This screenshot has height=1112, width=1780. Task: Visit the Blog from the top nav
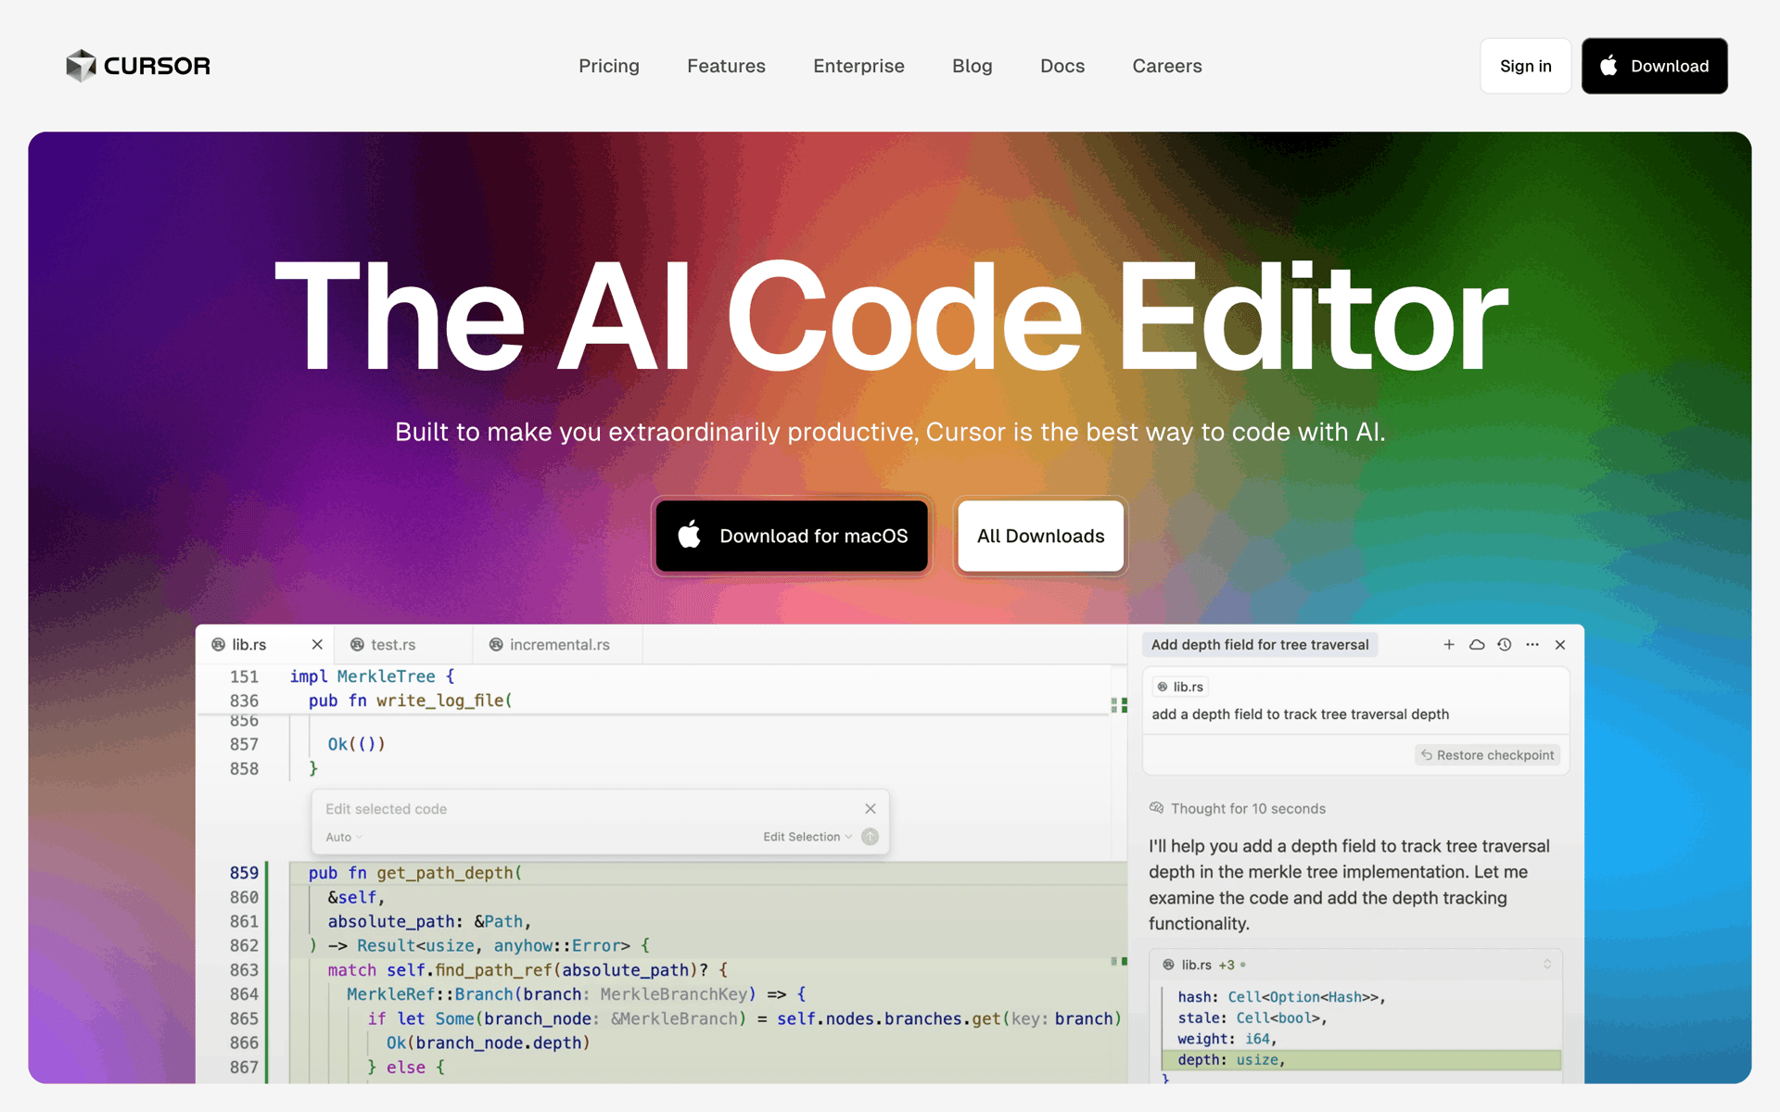(x=972, y=66)
